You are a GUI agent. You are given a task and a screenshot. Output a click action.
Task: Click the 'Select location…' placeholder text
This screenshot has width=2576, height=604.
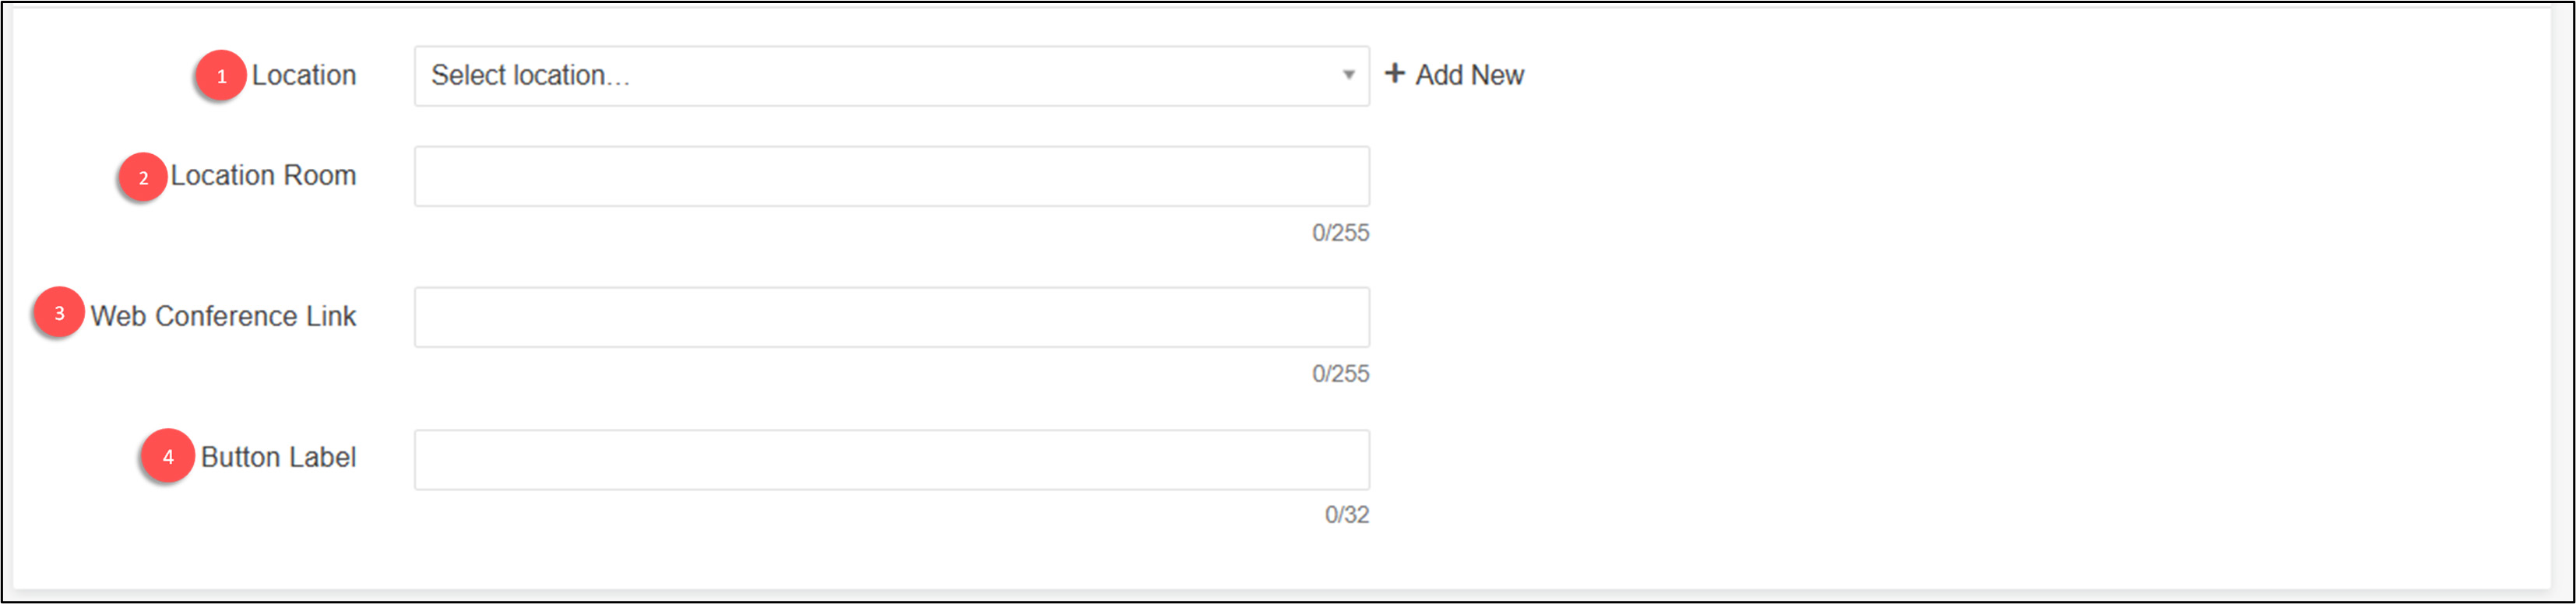[x=530, y=76]
